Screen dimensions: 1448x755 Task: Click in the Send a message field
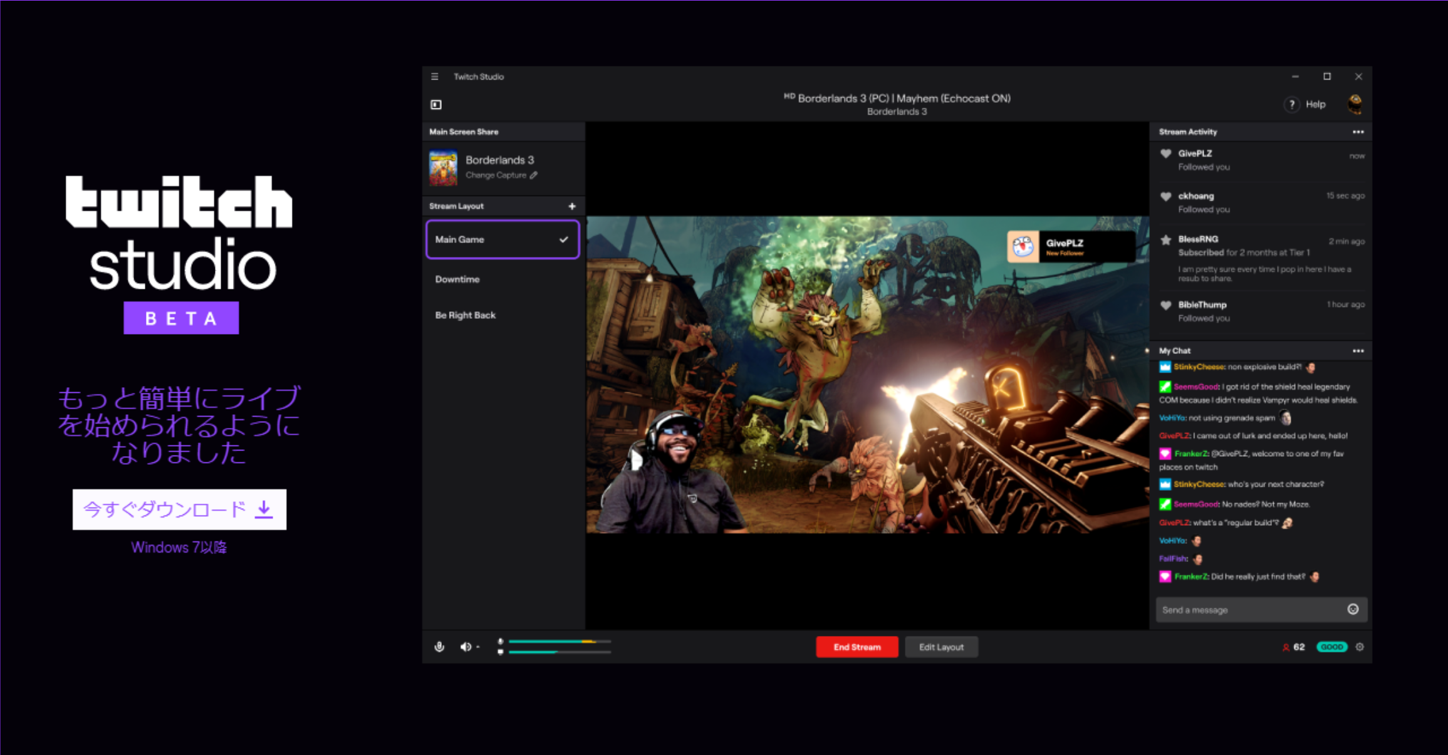point(1261,610)
